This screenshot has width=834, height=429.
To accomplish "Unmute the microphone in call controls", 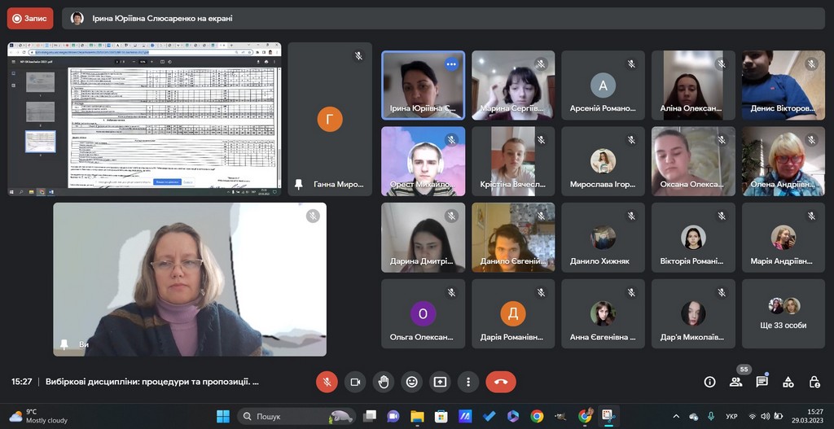I will pyautogui.click(x=327, y=382).
